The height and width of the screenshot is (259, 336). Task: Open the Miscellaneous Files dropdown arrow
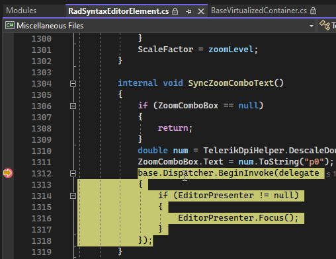[312, 26]
